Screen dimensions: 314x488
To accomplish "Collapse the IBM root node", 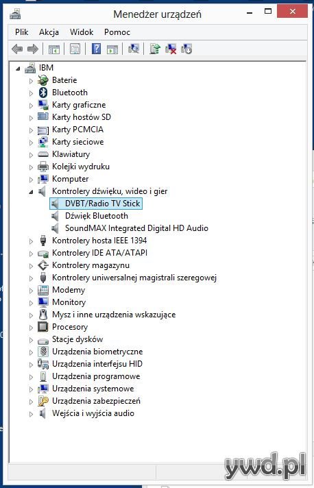I will 18,69.
